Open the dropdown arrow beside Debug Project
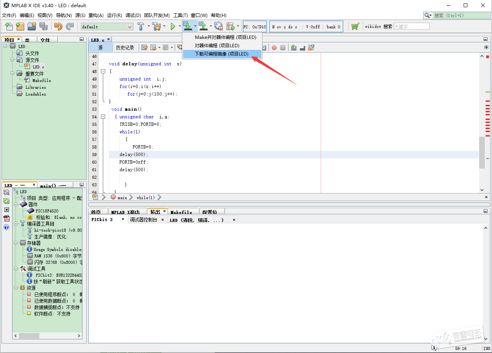Image resolution: width=492 pixels, height=353 pixels. pos(238,26)
